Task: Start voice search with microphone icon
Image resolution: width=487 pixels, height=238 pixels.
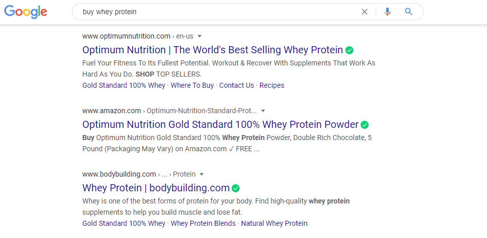Action: pyautogui.click(x=387, y=12)
